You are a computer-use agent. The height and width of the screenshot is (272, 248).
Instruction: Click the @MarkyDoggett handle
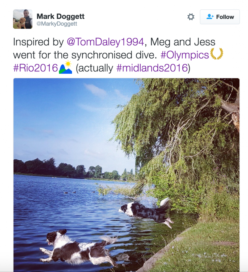click(56, 23)
